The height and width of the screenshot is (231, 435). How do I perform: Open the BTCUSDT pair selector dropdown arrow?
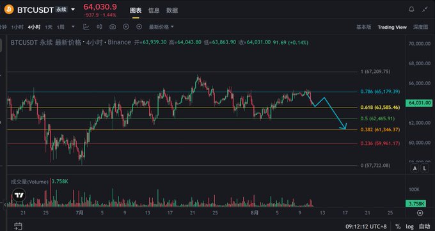pos(73,10)
